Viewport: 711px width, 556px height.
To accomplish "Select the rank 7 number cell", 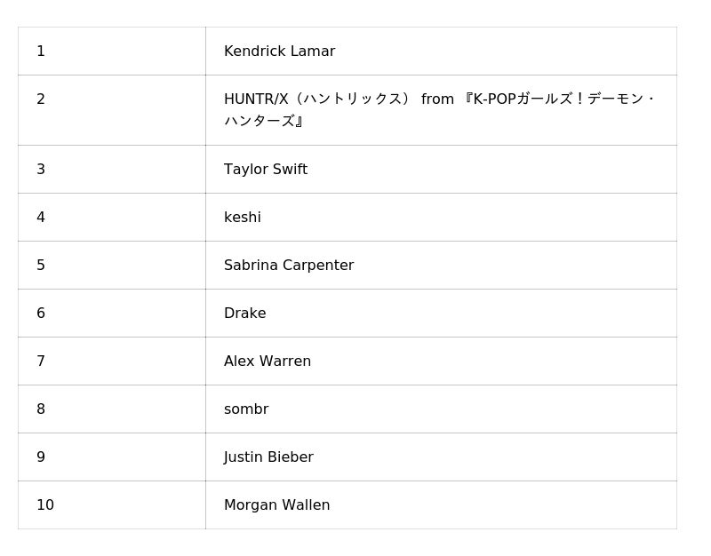I will (x=41, y=361).
